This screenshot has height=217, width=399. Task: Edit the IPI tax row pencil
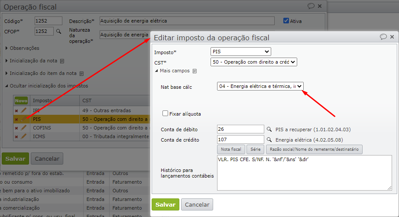tap(23, 110)
